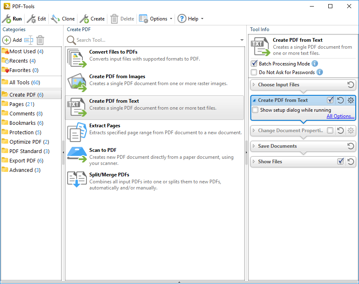359x284 pixels.
Task: Click the PDF-Tools app icon in title bar
Action: click(7, 6)
